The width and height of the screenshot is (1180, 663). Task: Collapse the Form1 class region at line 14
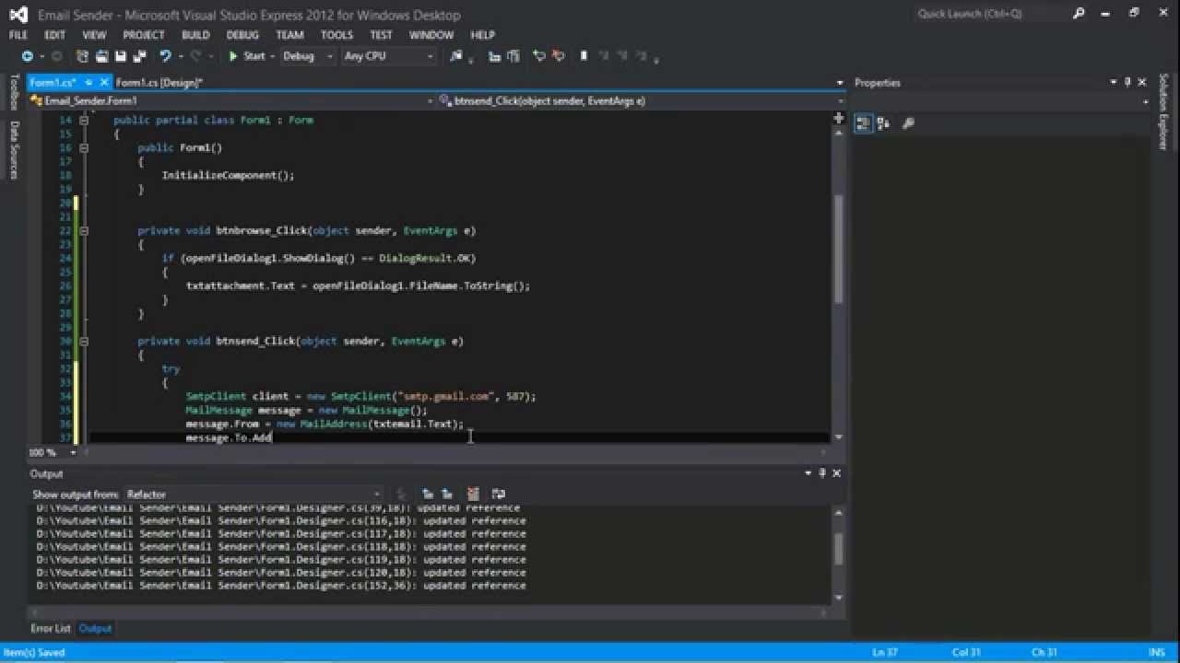[x=84, y=120]
